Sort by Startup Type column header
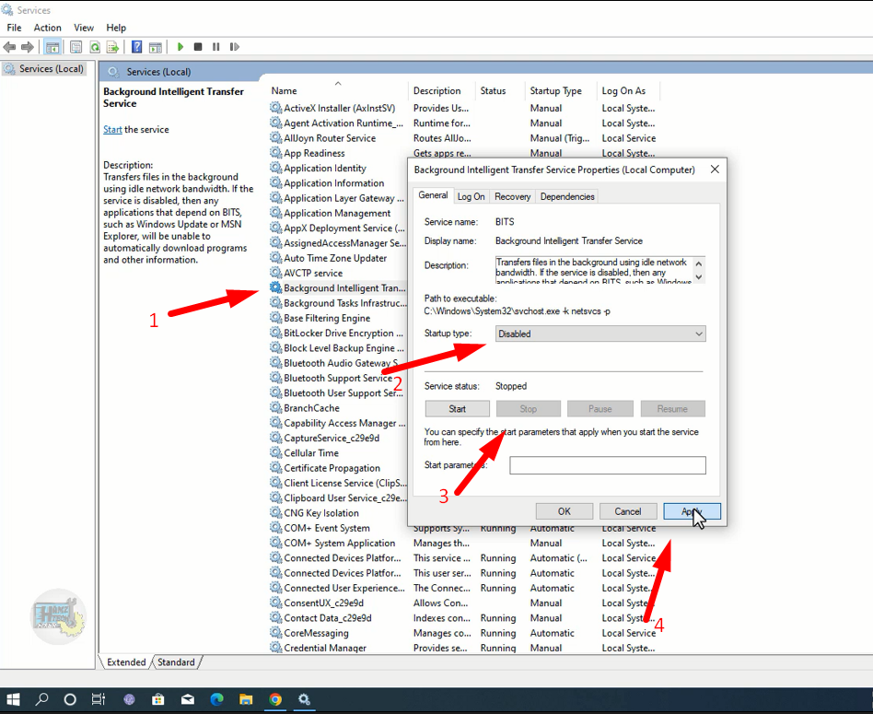 [x=561, y=90]
